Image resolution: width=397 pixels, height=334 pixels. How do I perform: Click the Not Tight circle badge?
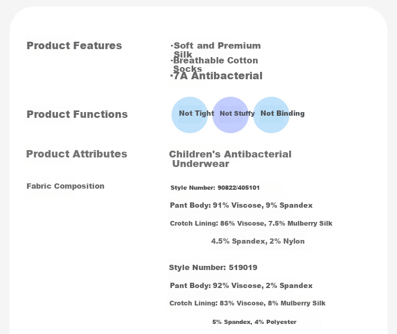click(190, 115)
